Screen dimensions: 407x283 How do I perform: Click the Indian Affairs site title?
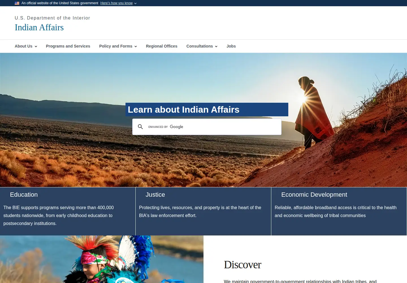39,27
